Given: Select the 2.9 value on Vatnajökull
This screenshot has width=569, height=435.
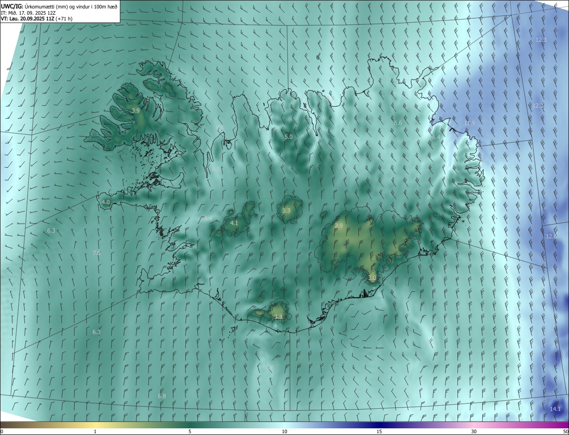Looking at the screenshot, I should [339, 226].
